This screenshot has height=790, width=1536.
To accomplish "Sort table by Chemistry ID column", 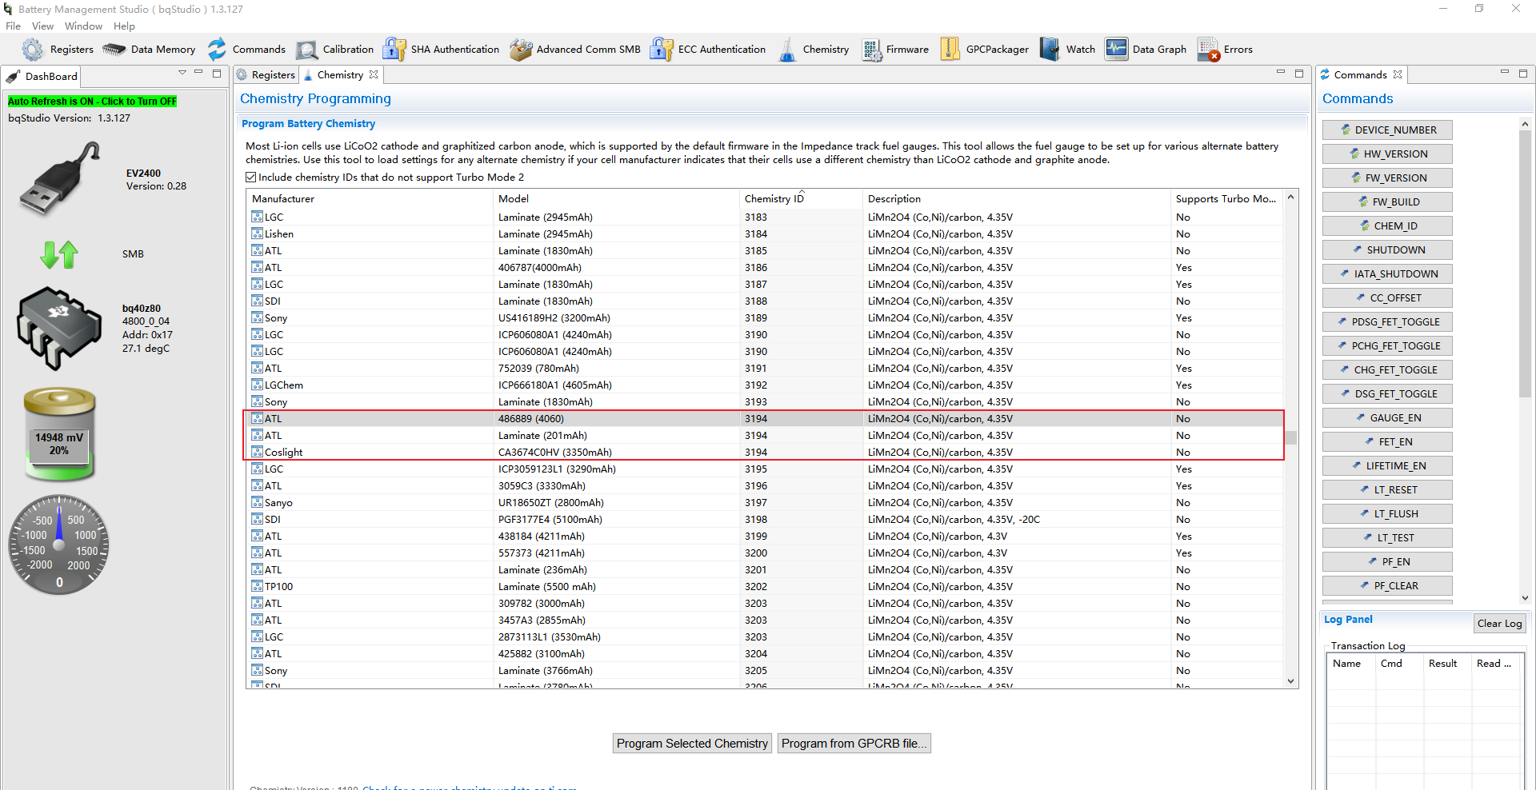I will click(x=801, y=199).
